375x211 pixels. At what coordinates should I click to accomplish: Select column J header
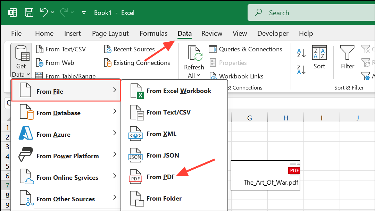358,118
